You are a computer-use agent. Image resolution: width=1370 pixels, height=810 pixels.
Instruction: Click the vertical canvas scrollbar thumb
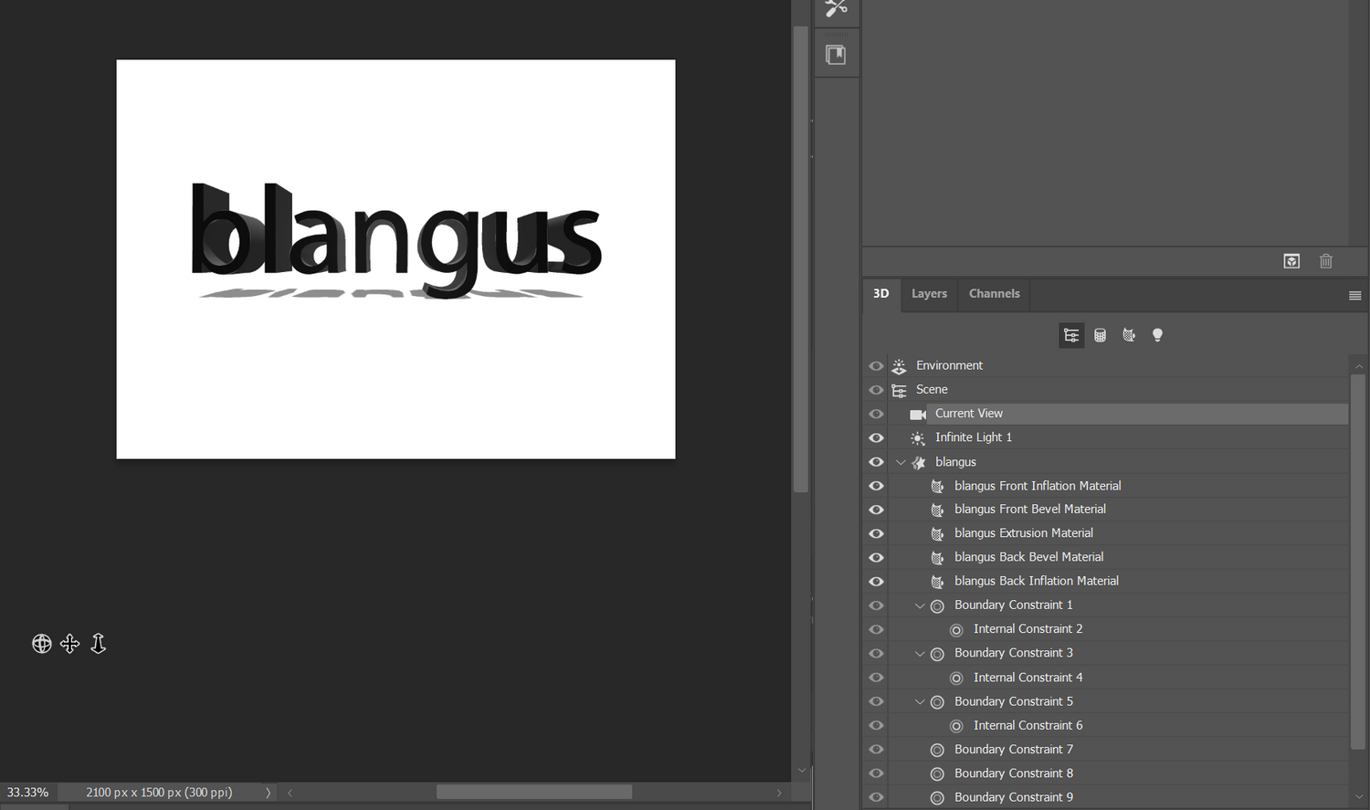pos(801,259)
